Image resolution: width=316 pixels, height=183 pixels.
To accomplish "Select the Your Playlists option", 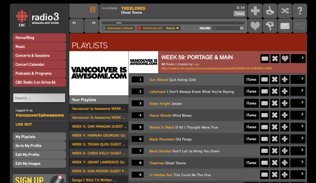I will pyautogui.click(x=150, y=28).
